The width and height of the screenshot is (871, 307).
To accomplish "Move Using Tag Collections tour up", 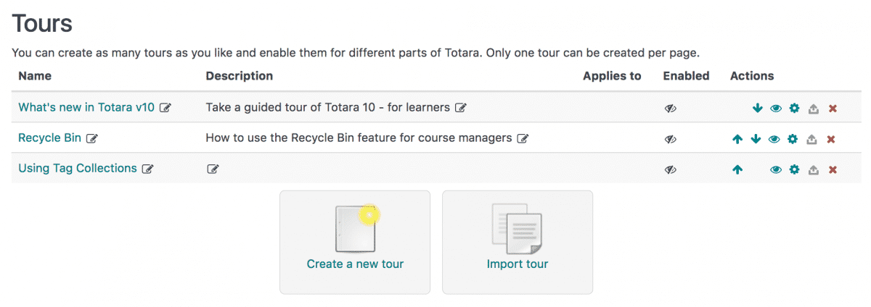I will point(737,169).
